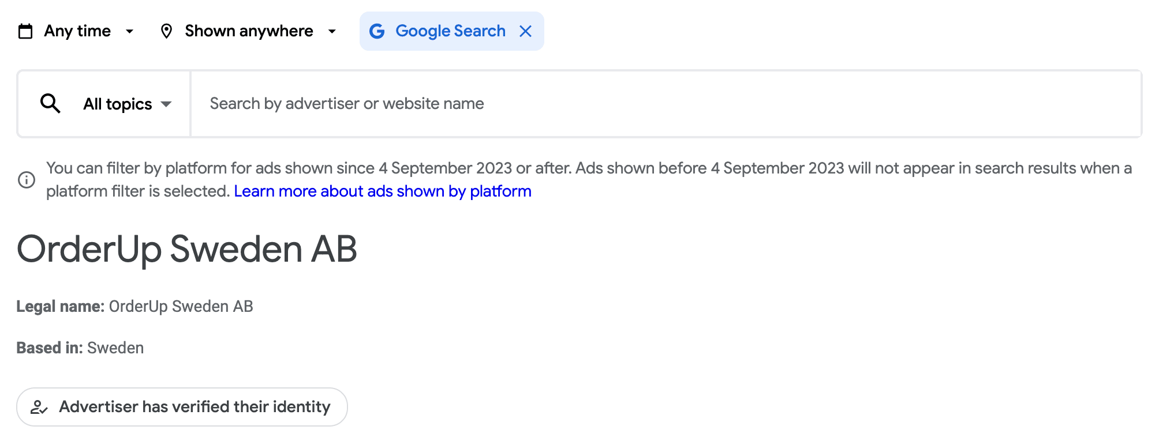Open Learn more about ads shown by platform

pos(382,191)
